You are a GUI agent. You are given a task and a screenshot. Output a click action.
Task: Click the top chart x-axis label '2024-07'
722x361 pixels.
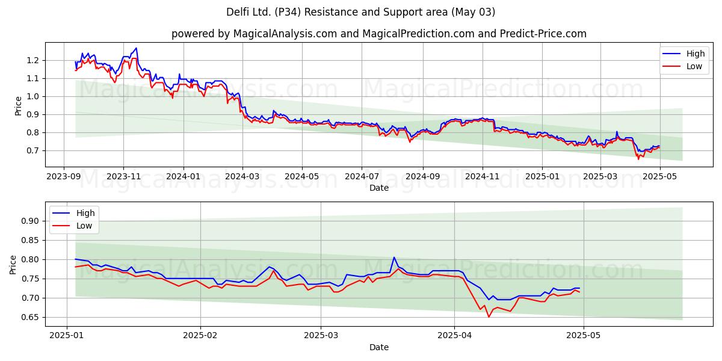tap(362, 176)
